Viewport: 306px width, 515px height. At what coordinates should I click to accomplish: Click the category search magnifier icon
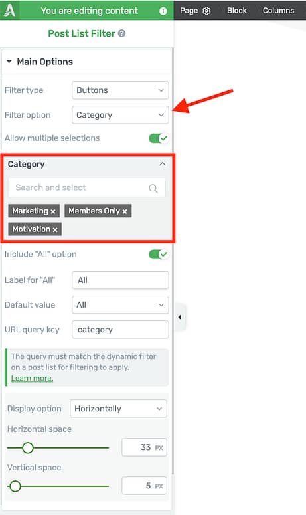(153, 188)
